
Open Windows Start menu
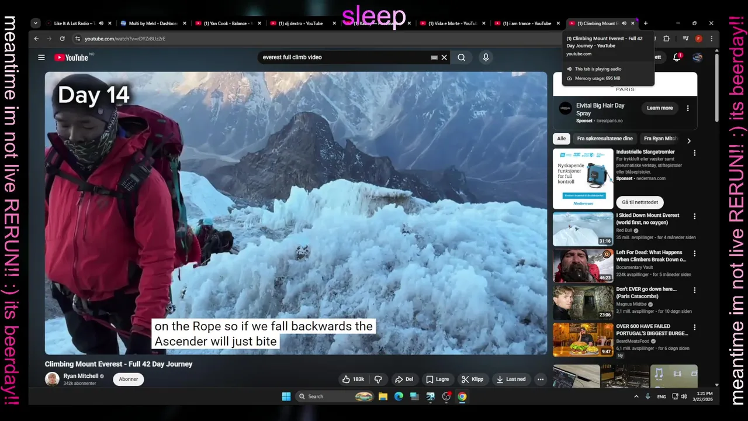(286, 396)
